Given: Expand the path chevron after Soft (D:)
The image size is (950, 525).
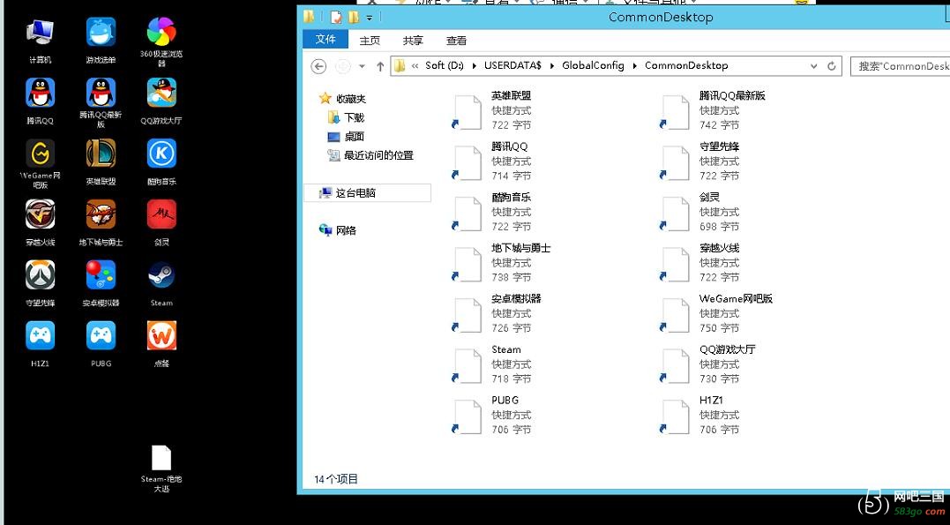Looking at the screenshot, I should 474,65.
